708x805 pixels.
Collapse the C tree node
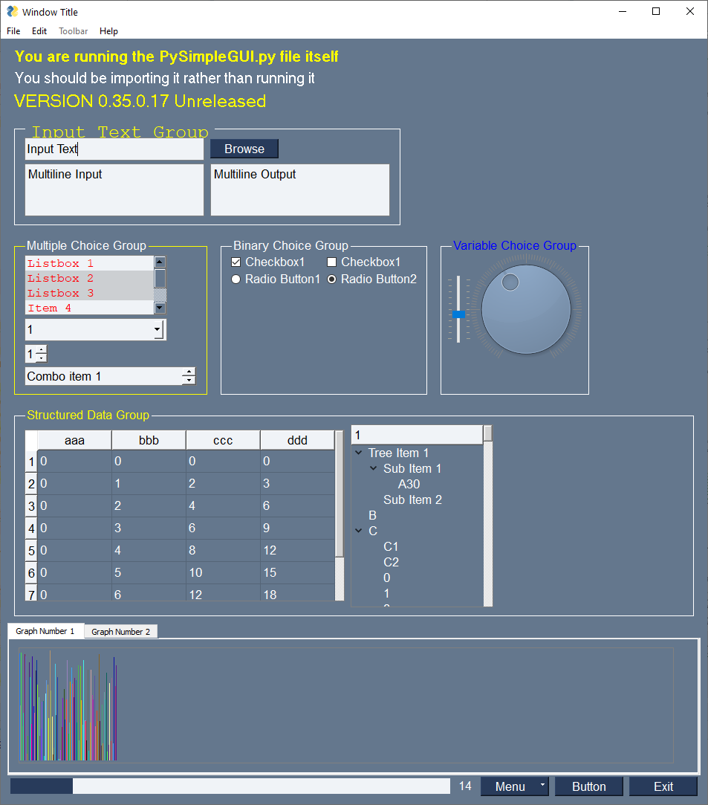(359, 530)
